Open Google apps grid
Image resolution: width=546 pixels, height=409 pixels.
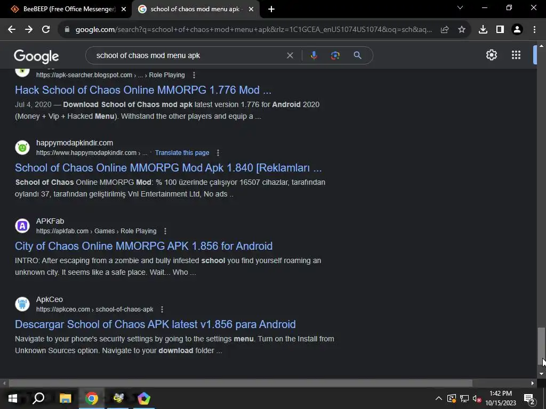click(516, 55)
